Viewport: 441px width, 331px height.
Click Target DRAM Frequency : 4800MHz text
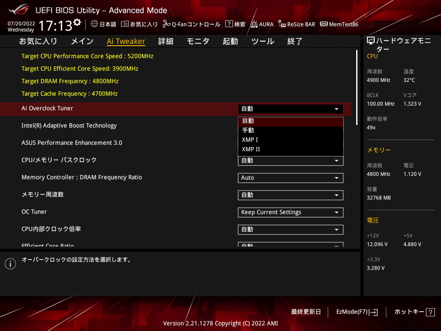pyautogui.click(x=70, y=81)
